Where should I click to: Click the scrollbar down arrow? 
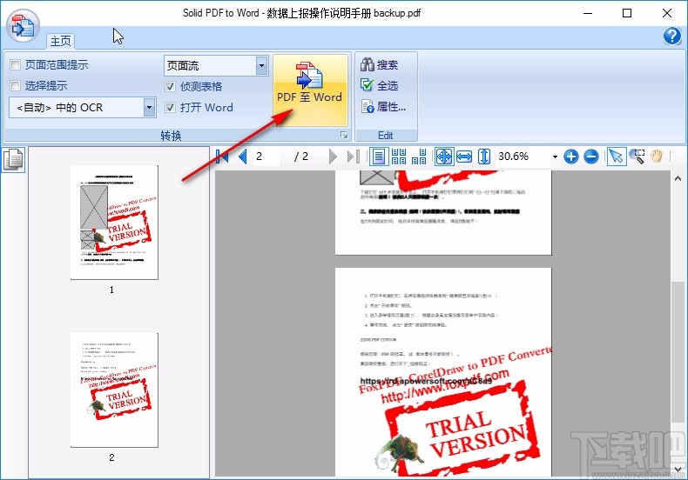pyautogui.click(x=678, y=469)
